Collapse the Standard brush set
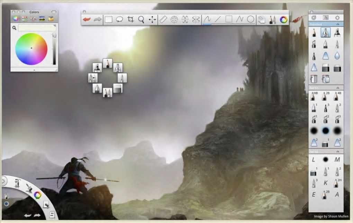The height and width of the screenshot is (223, 353). click(x=338, y=24)
